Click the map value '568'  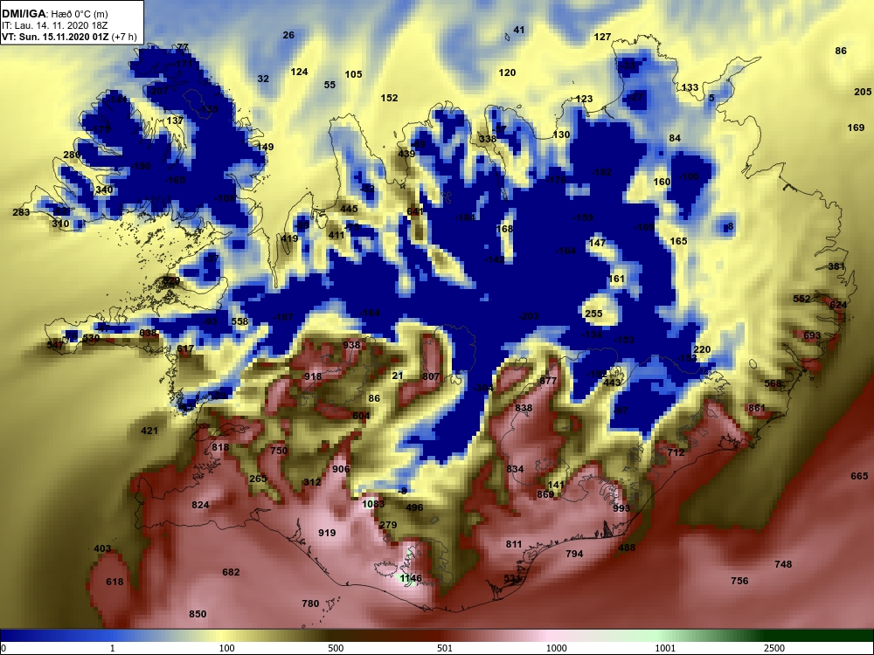(773, 383)
